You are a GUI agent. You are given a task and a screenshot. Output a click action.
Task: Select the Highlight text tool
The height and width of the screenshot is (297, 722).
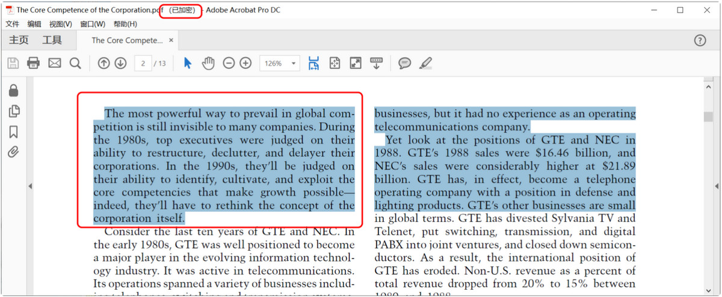425,63
